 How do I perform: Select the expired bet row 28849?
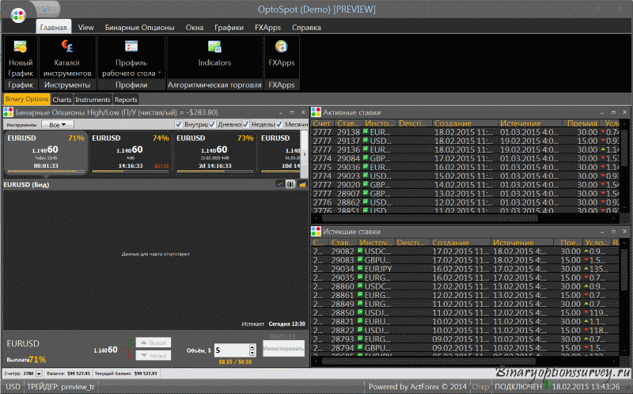(465, 304)
